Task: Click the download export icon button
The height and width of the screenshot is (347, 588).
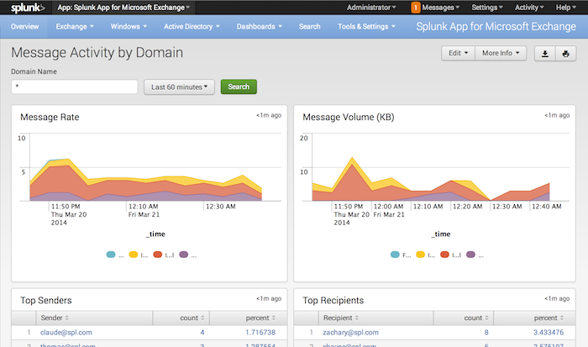Action: [x=545, y=54]
